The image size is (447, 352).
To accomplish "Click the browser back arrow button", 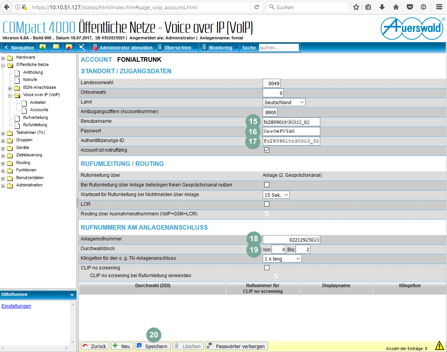I will [6, 7].
